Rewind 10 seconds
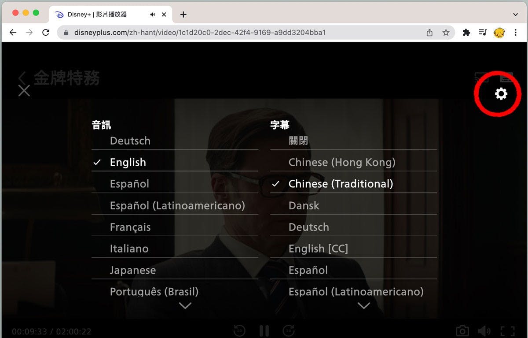Screen dimensions: 528x338 pos(239,331)
